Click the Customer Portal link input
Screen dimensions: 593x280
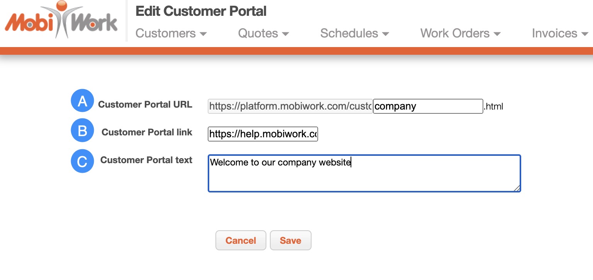click(x=263, y=134)
